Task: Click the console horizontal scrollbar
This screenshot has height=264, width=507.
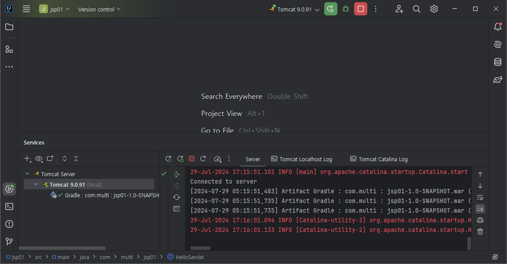Action: click(x=200, y=248)
